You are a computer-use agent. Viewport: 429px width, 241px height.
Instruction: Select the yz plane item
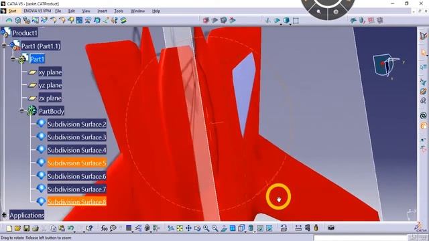click(x=50, y=85)
